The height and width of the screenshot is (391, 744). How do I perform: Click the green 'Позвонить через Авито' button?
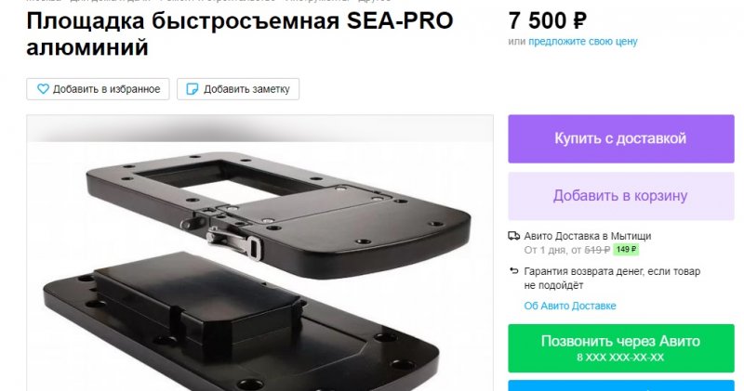621,348
